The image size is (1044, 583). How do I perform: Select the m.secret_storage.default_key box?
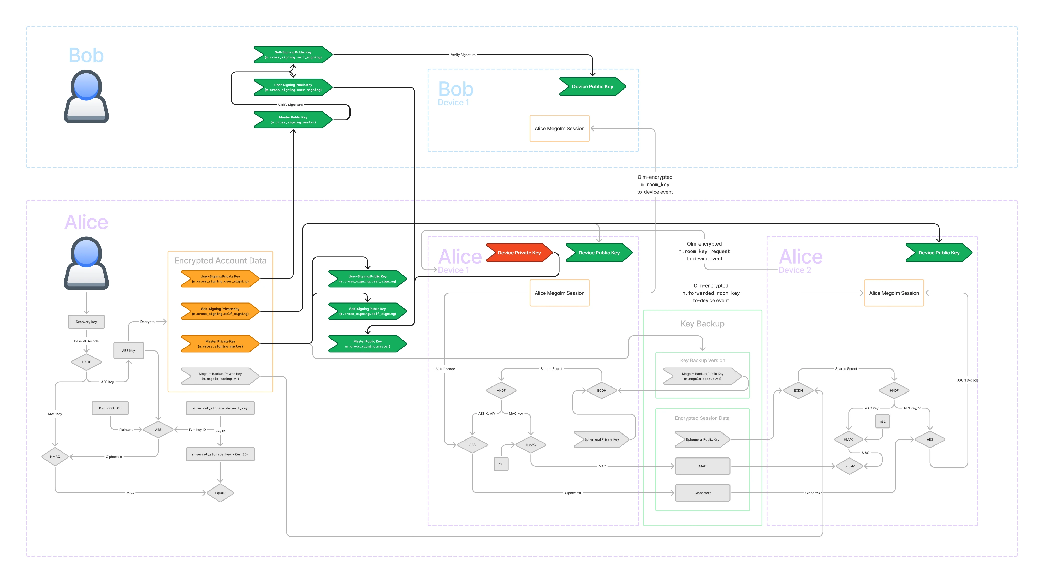(220, 408)
